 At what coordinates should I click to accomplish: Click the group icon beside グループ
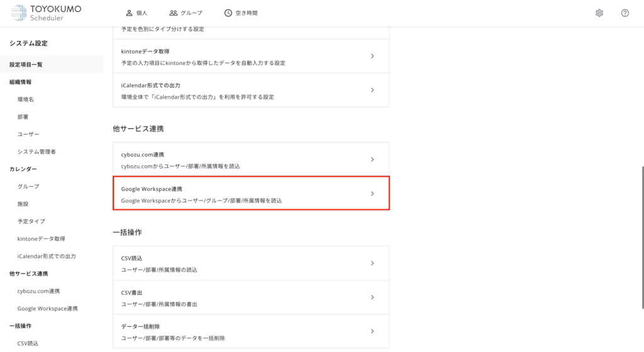click(174, 13)
